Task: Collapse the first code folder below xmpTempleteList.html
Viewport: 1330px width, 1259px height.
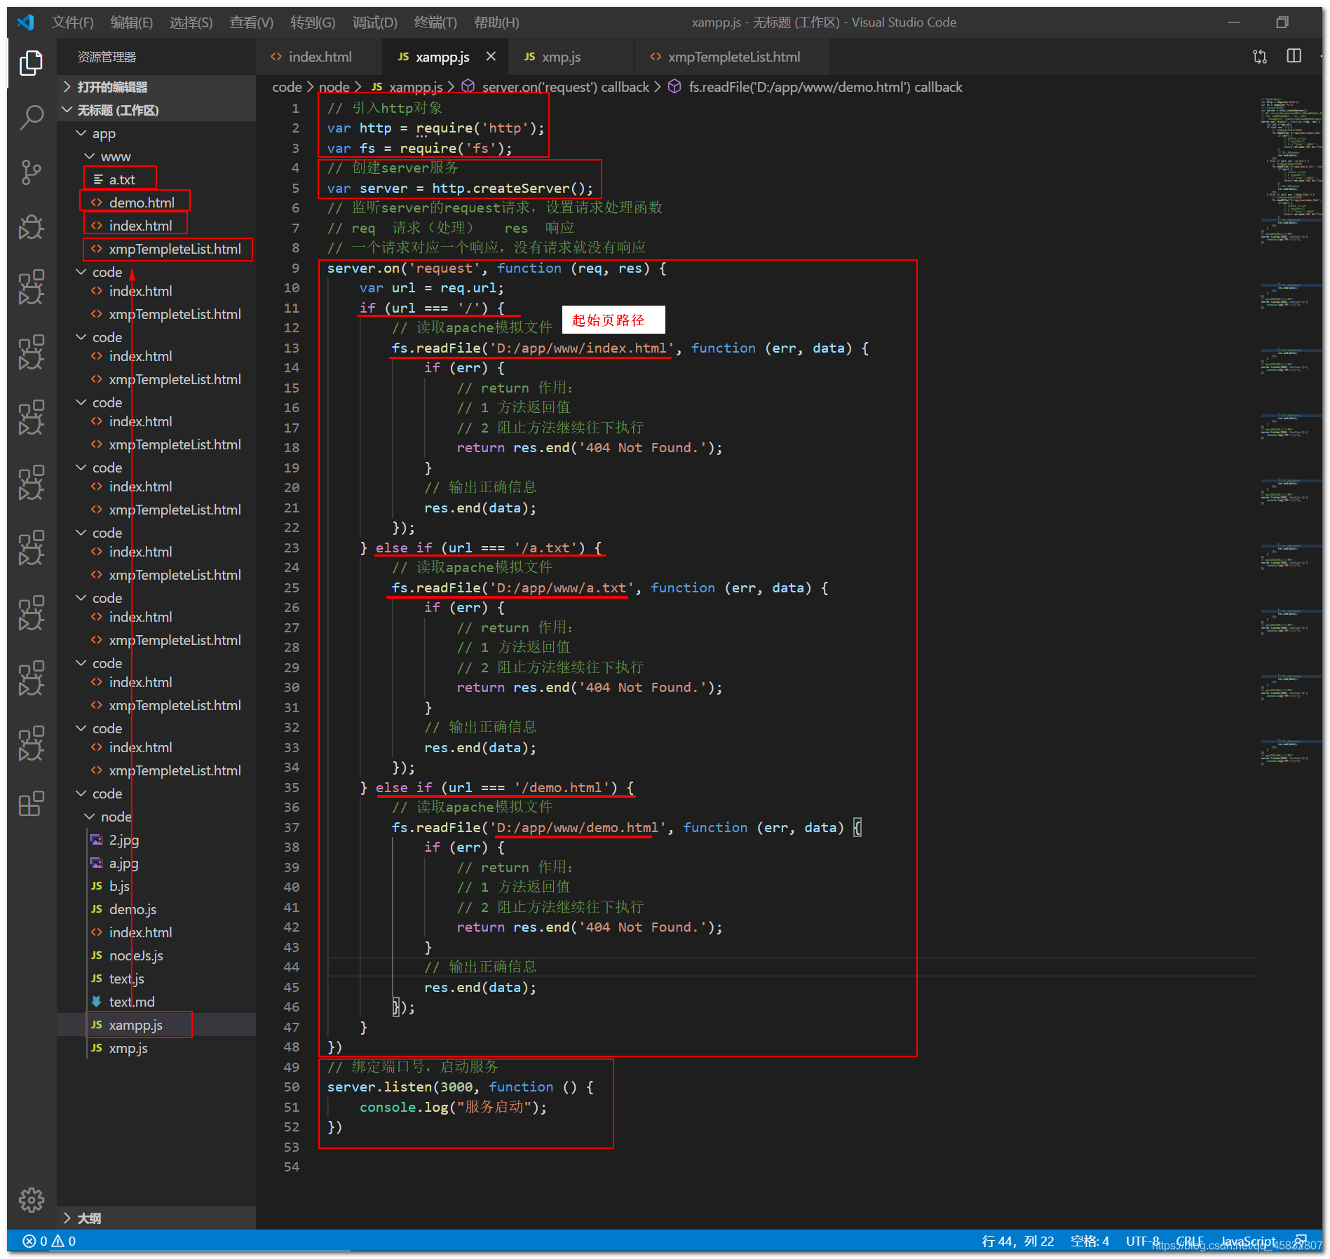Action: point(156,272)
